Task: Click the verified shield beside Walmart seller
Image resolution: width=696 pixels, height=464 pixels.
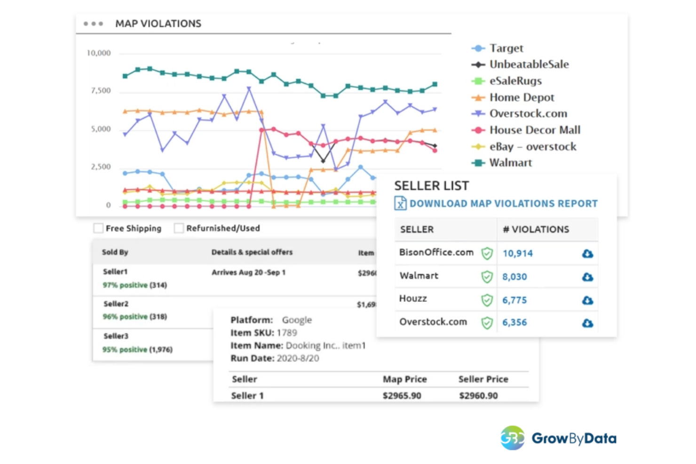Action: tap(487, 276)
